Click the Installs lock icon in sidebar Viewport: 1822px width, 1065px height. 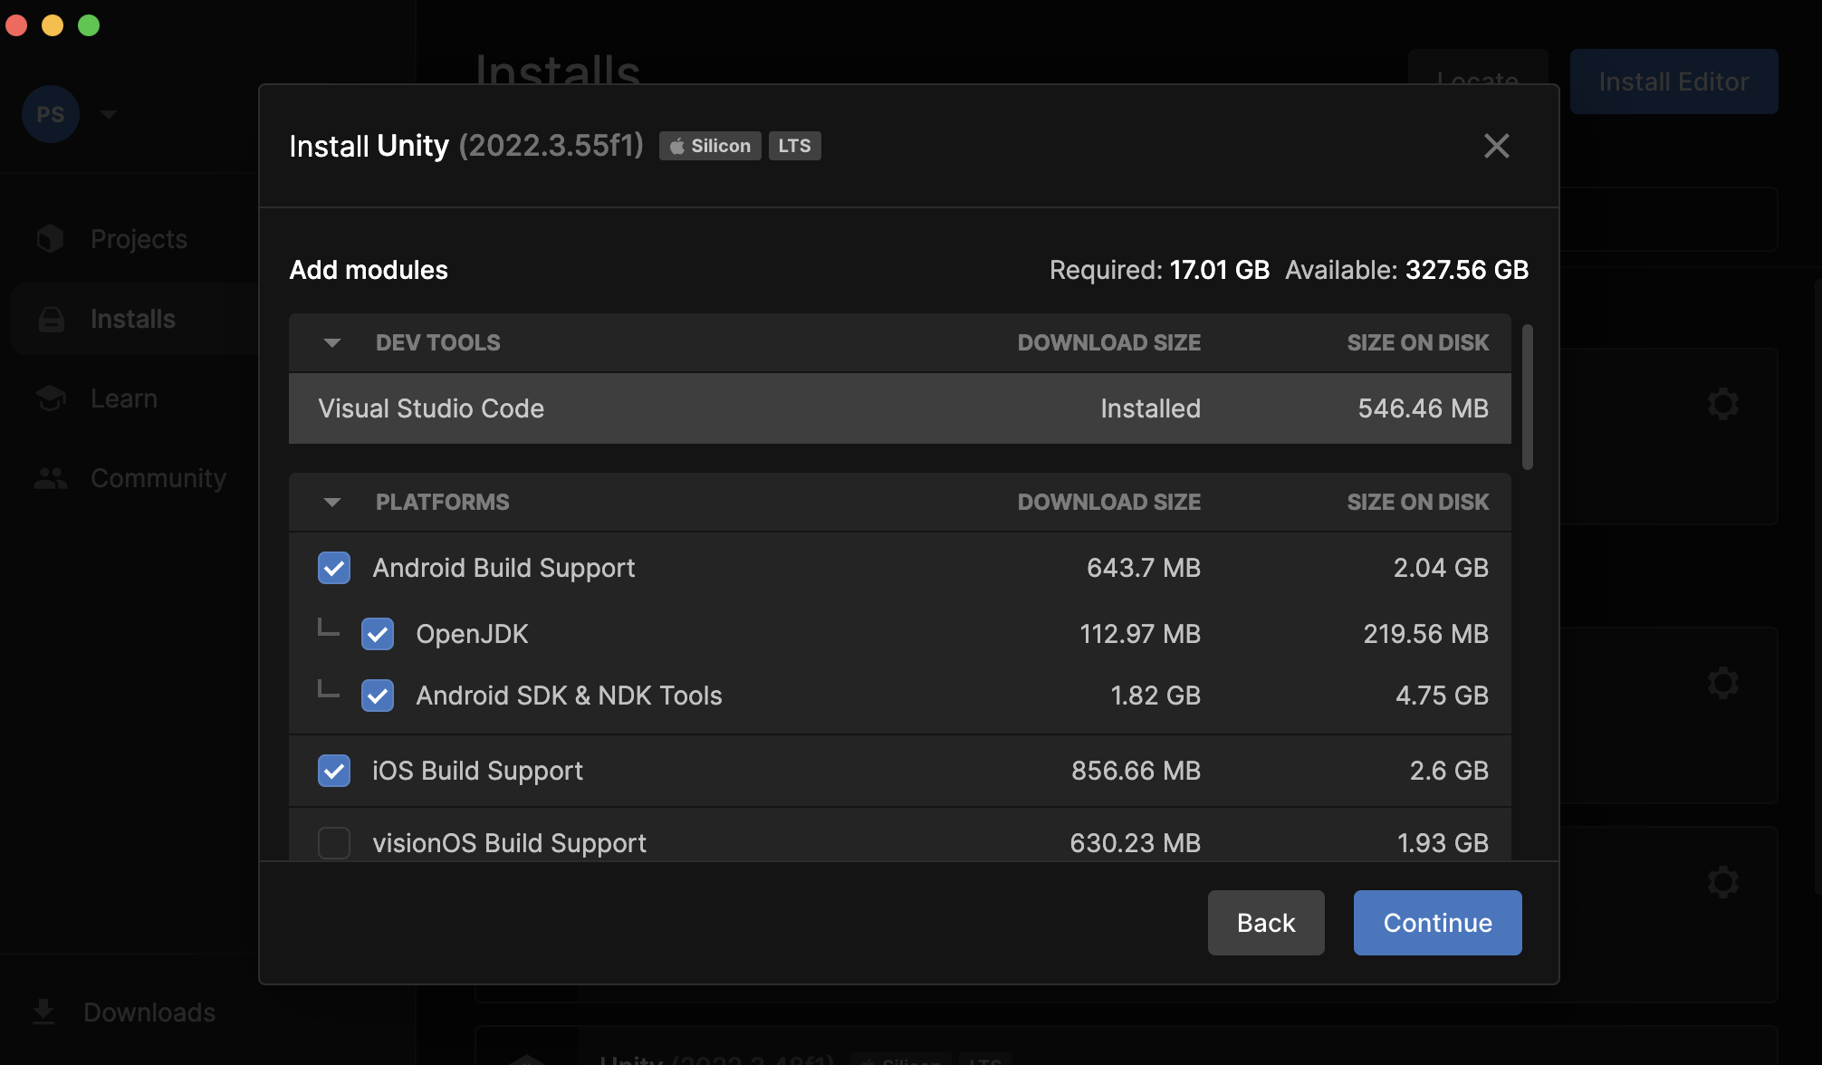pos(52,319)
